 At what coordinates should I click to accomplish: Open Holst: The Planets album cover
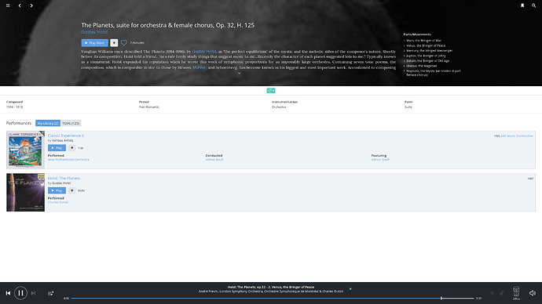[26, 192]
